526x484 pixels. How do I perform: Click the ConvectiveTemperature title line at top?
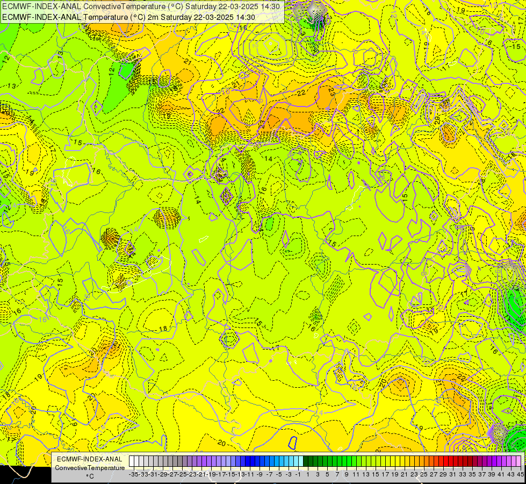(x=141, y=6)
